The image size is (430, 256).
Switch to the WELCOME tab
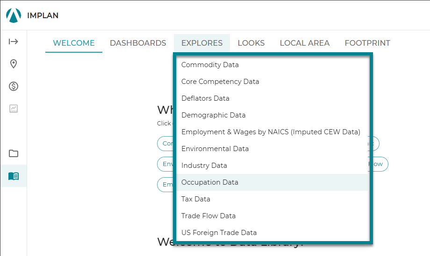tap(74, 43)
